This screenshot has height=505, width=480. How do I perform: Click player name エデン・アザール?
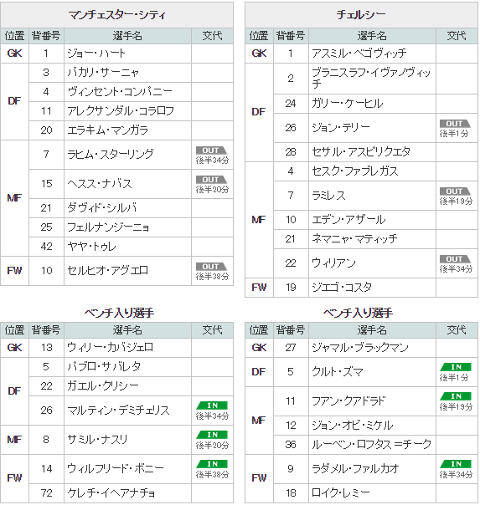pyautogui.click(x=348, y=220)
